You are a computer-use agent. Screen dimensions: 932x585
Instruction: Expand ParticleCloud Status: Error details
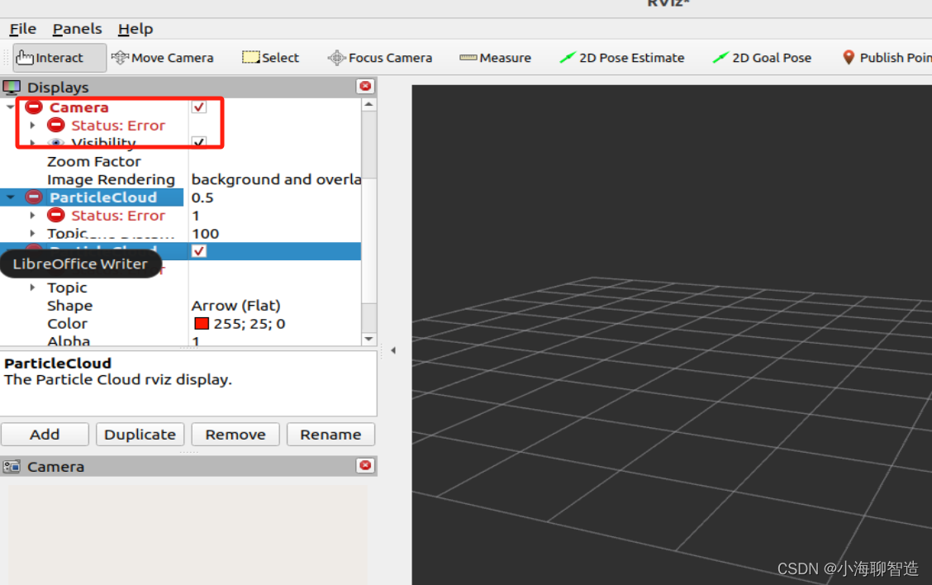[33, 215]
